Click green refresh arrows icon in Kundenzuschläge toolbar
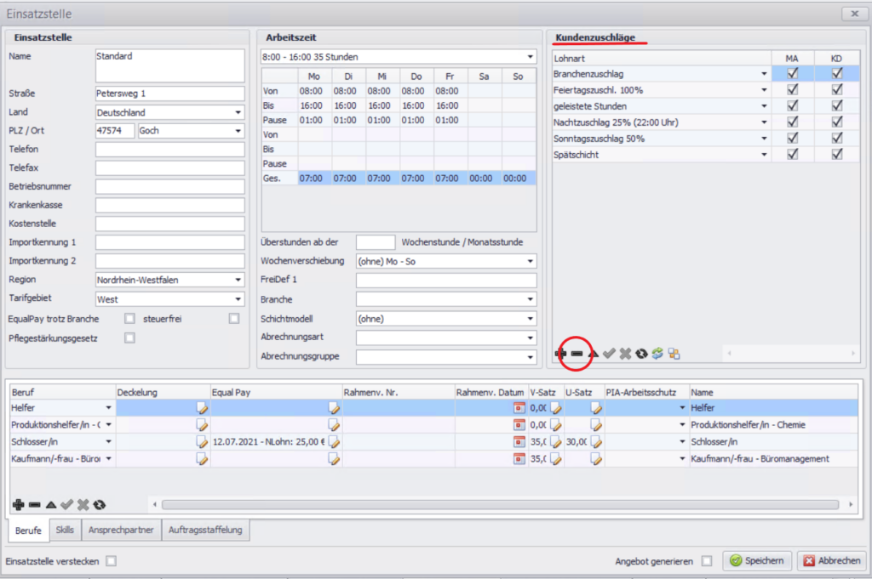This screenshot has width=872, height=579. point(657,354)
